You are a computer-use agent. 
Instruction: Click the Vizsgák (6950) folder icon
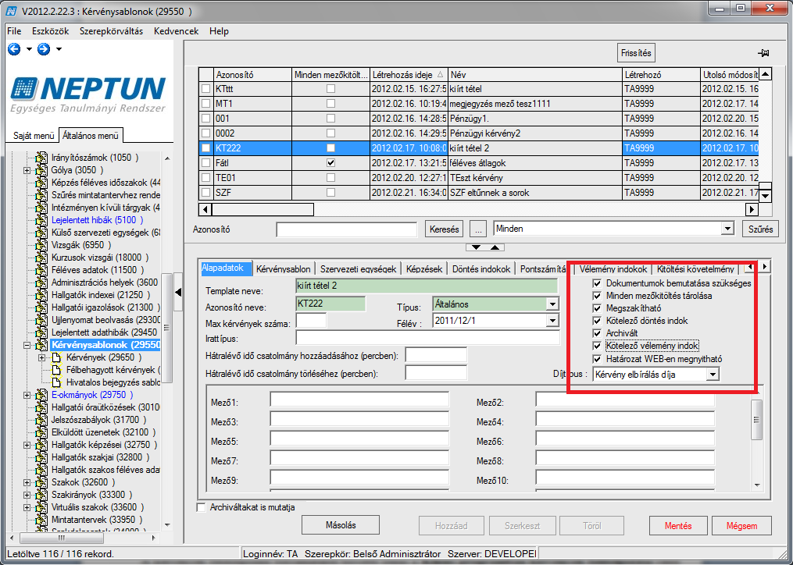click(41, 245)
